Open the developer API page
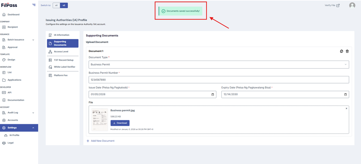 tap(9, 93)
